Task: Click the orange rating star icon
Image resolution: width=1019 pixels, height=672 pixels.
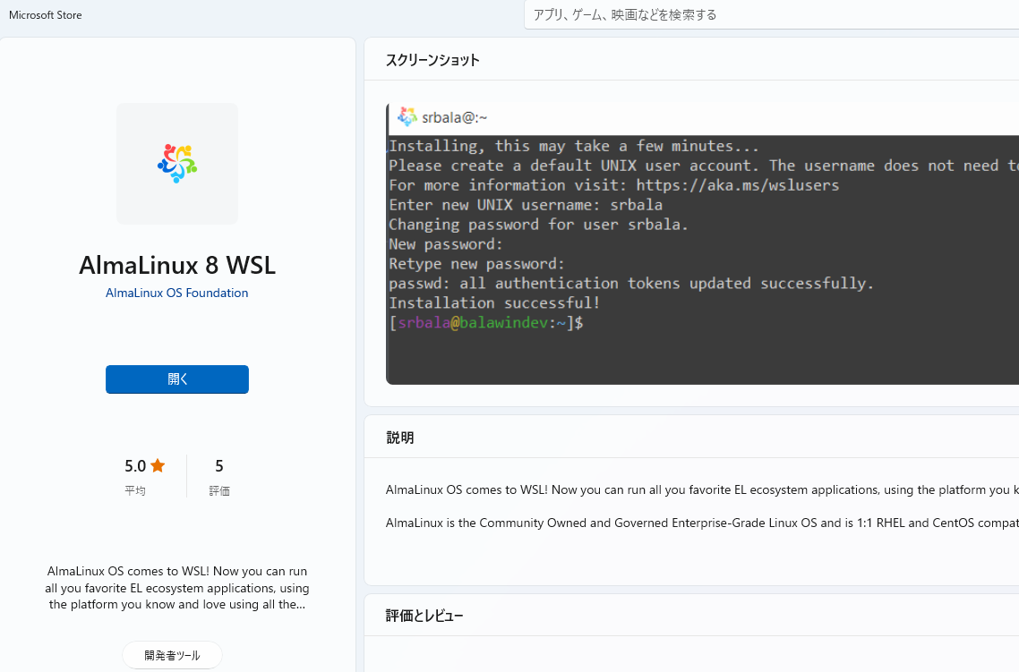Action: pos(158,465)
